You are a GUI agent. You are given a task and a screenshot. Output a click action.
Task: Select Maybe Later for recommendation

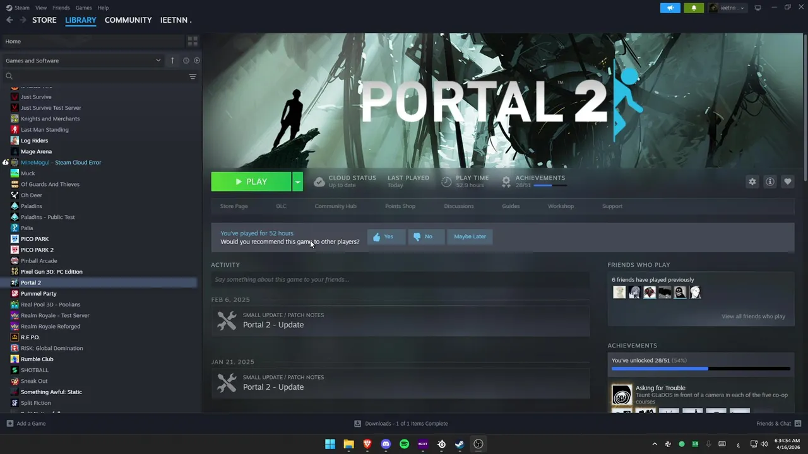click(470, 236)
